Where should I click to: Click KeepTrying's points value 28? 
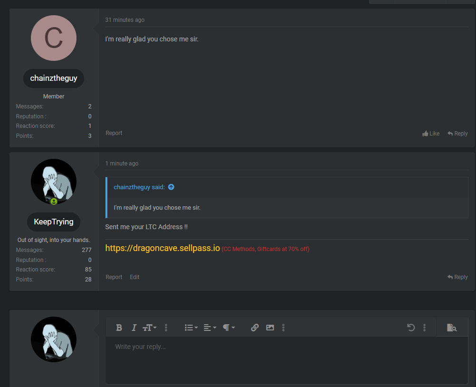point(88,280)
